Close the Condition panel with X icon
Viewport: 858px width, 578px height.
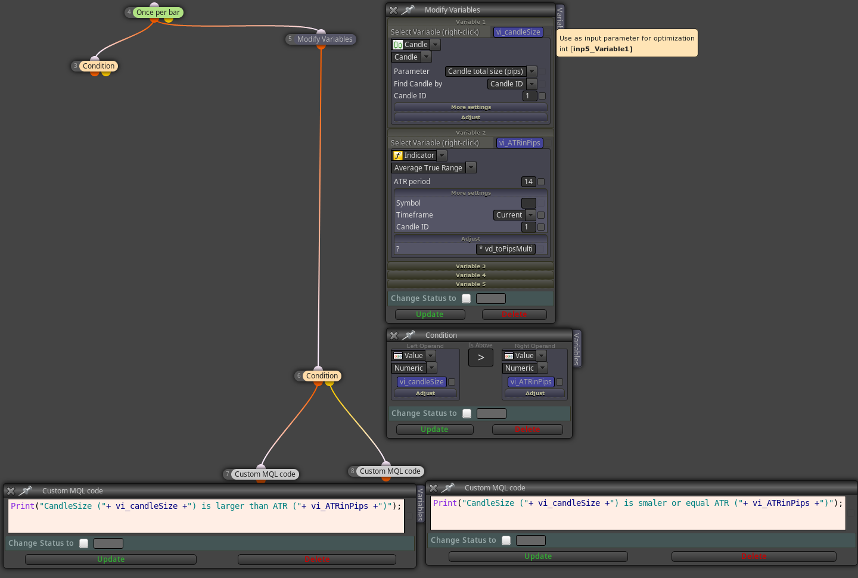394,335
